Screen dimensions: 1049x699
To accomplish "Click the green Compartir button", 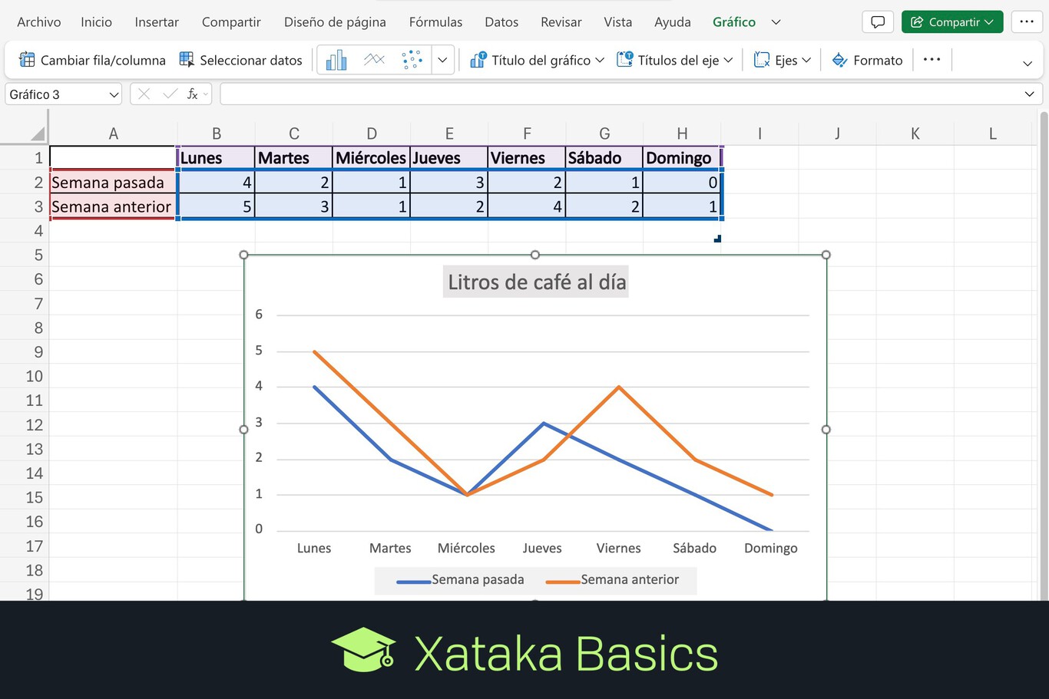I will pos(951,21).
